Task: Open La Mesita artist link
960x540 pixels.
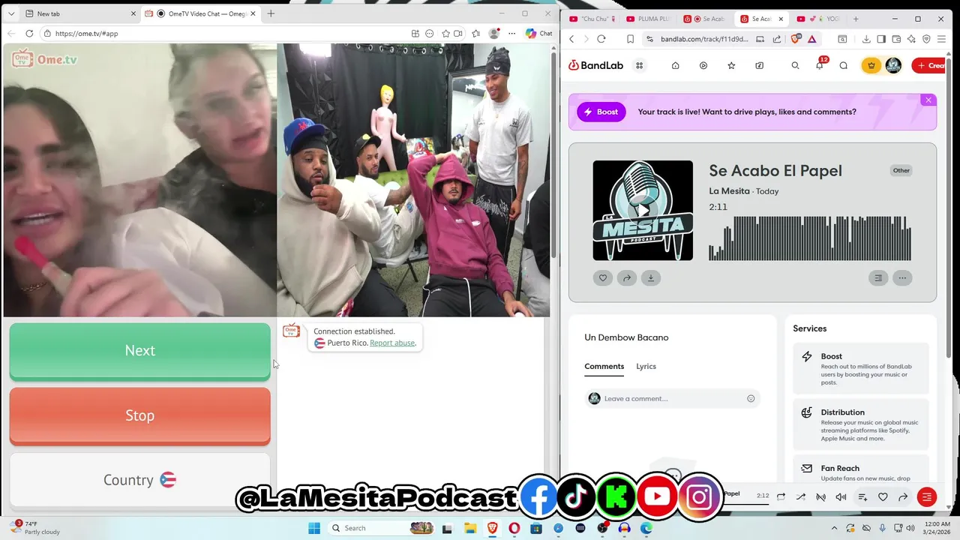Action: pyautogui.click(x=729, y=191)
